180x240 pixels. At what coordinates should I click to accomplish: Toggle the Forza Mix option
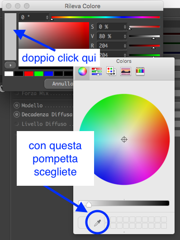click(x=17, y=93)
